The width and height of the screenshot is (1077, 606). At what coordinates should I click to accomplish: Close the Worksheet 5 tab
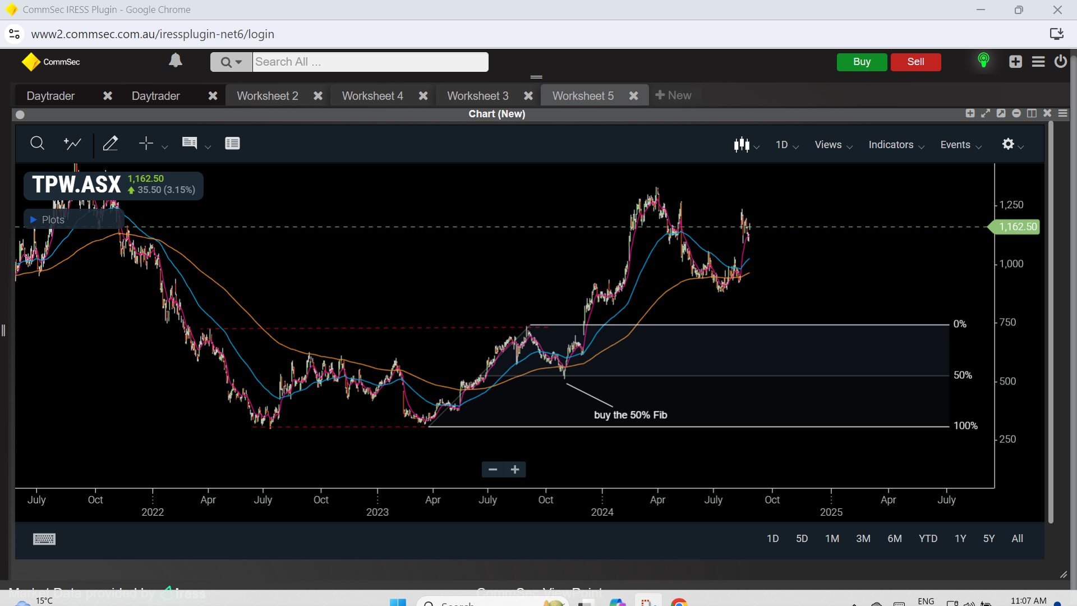click(x=633, y=96)
